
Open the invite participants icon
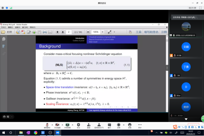click(x=89, y=126)
